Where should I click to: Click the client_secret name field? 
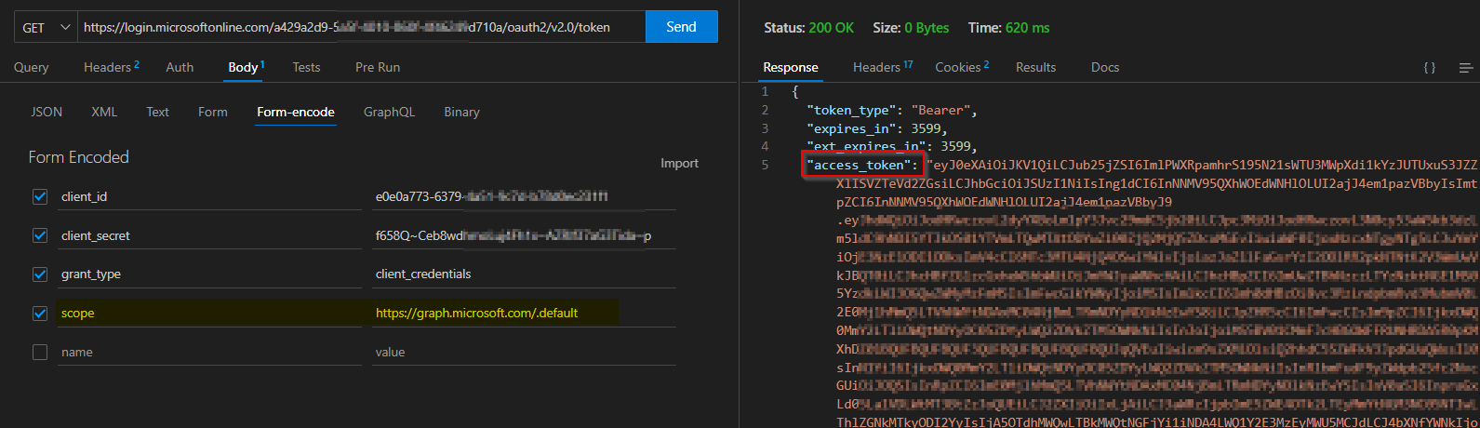coord(209,235)
